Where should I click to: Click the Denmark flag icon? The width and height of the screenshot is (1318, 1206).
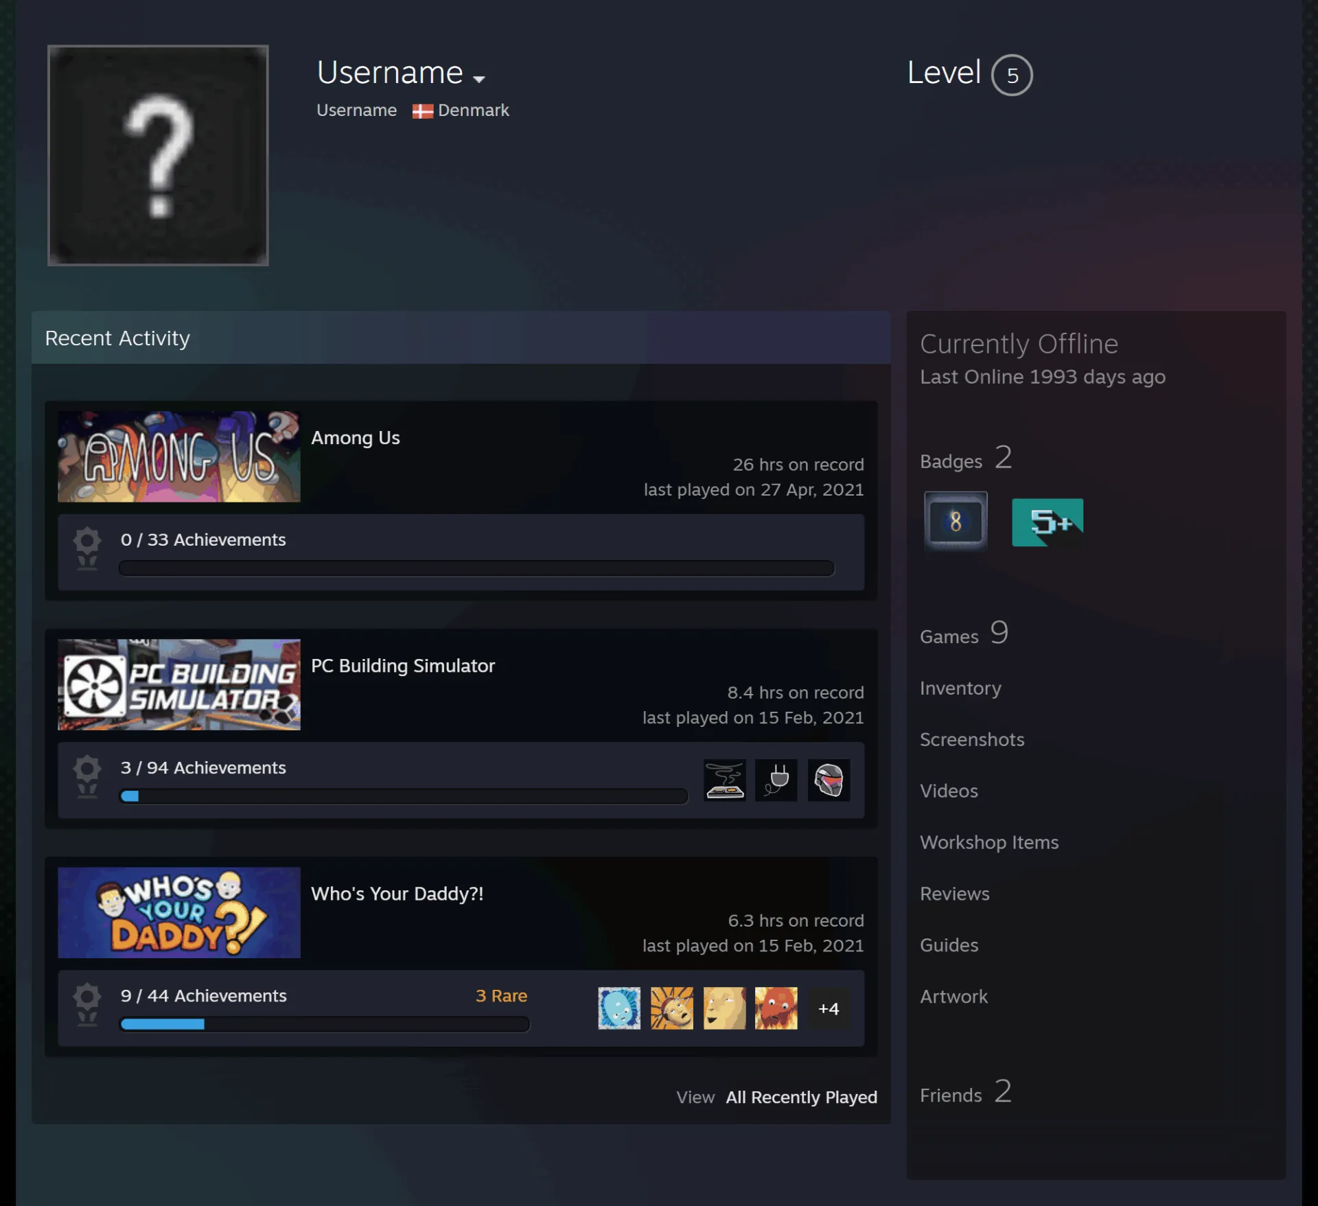pyautogui.click(x=422, y=111)
